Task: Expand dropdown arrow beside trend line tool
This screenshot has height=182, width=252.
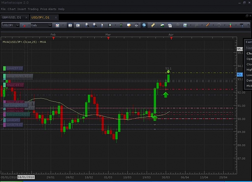Action: point(213,25)
